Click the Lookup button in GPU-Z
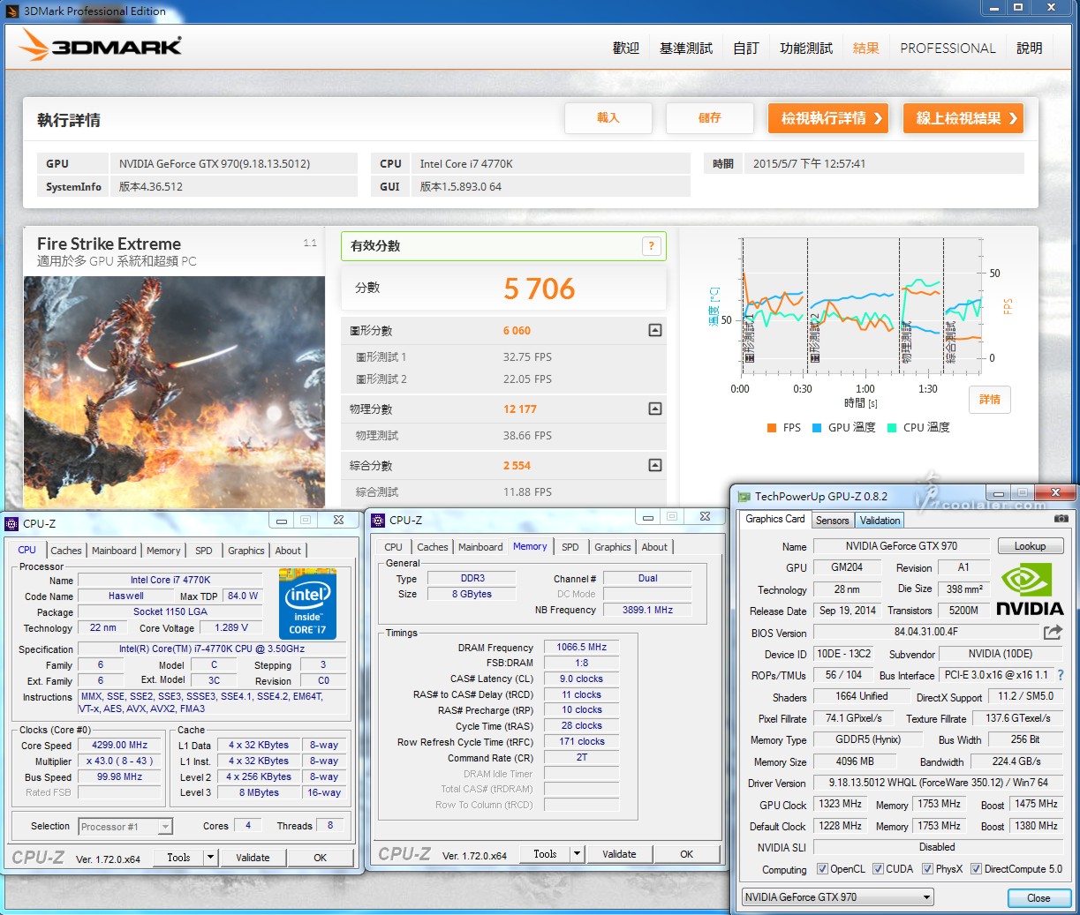This screenshot has height=915, width=1080. tap(1031, 546)
